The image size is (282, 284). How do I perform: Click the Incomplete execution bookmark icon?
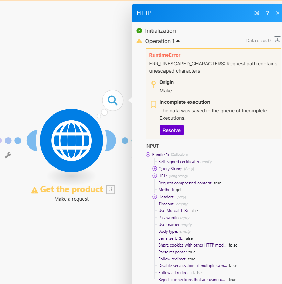click(154, 104)
